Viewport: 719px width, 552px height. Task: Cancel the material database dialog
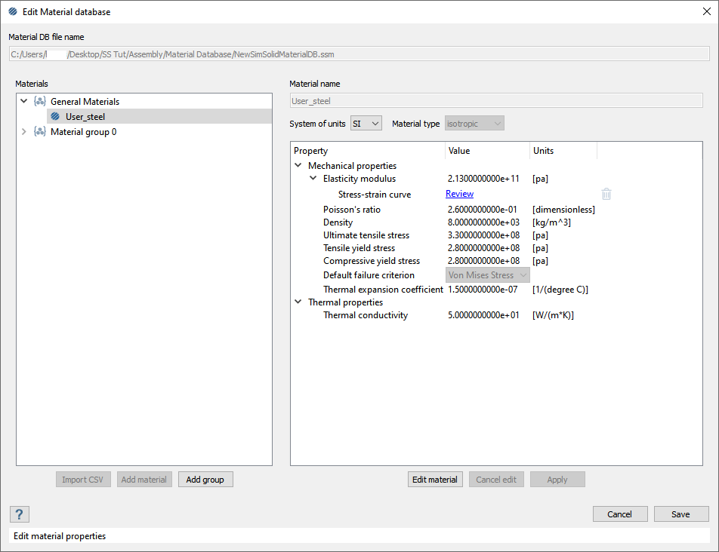pos(619,514)
